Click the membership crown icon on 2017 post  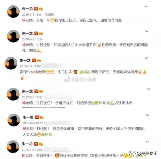(41, 91)
